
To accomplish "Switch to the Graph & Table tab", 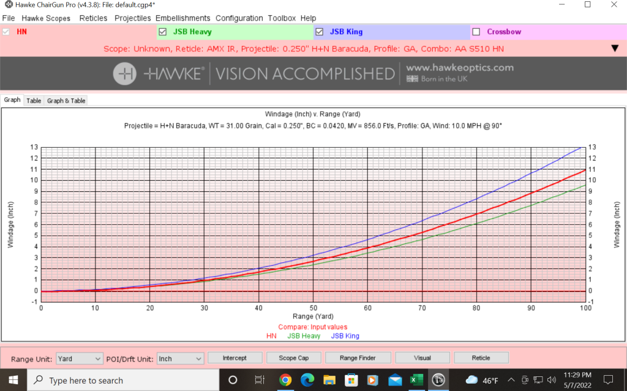I will 66,101.
